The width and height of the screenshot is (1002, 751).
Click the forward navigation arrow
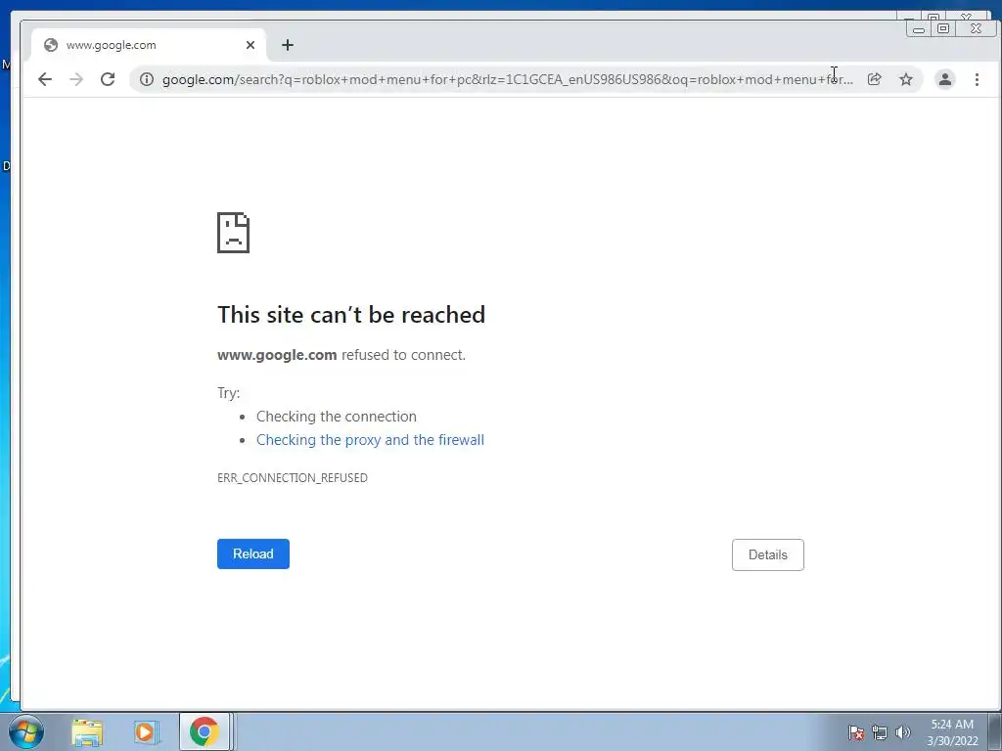pyautogui.click(x=76, y=79)
